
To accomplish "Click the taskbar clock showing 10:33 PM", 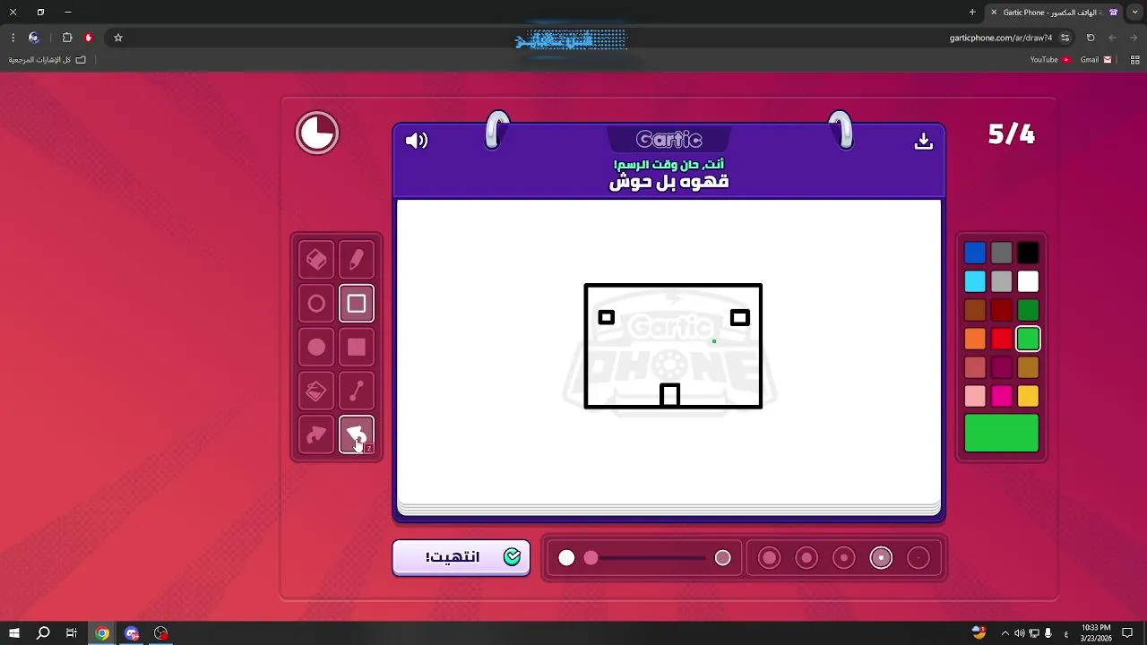I will (x=1096, y=633).
